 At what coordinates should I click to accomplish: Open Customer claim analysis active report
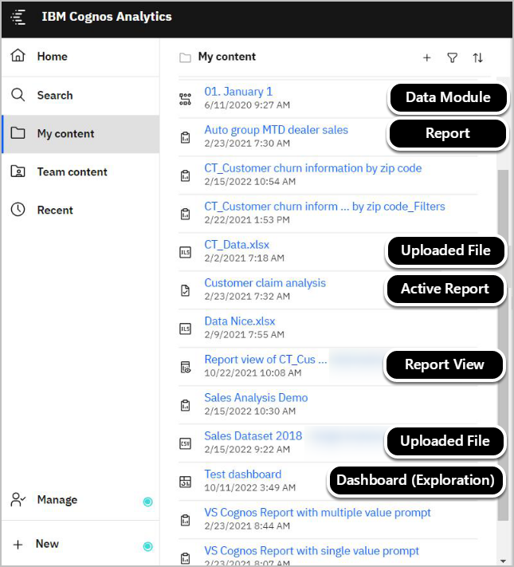(x=265, y=283)
